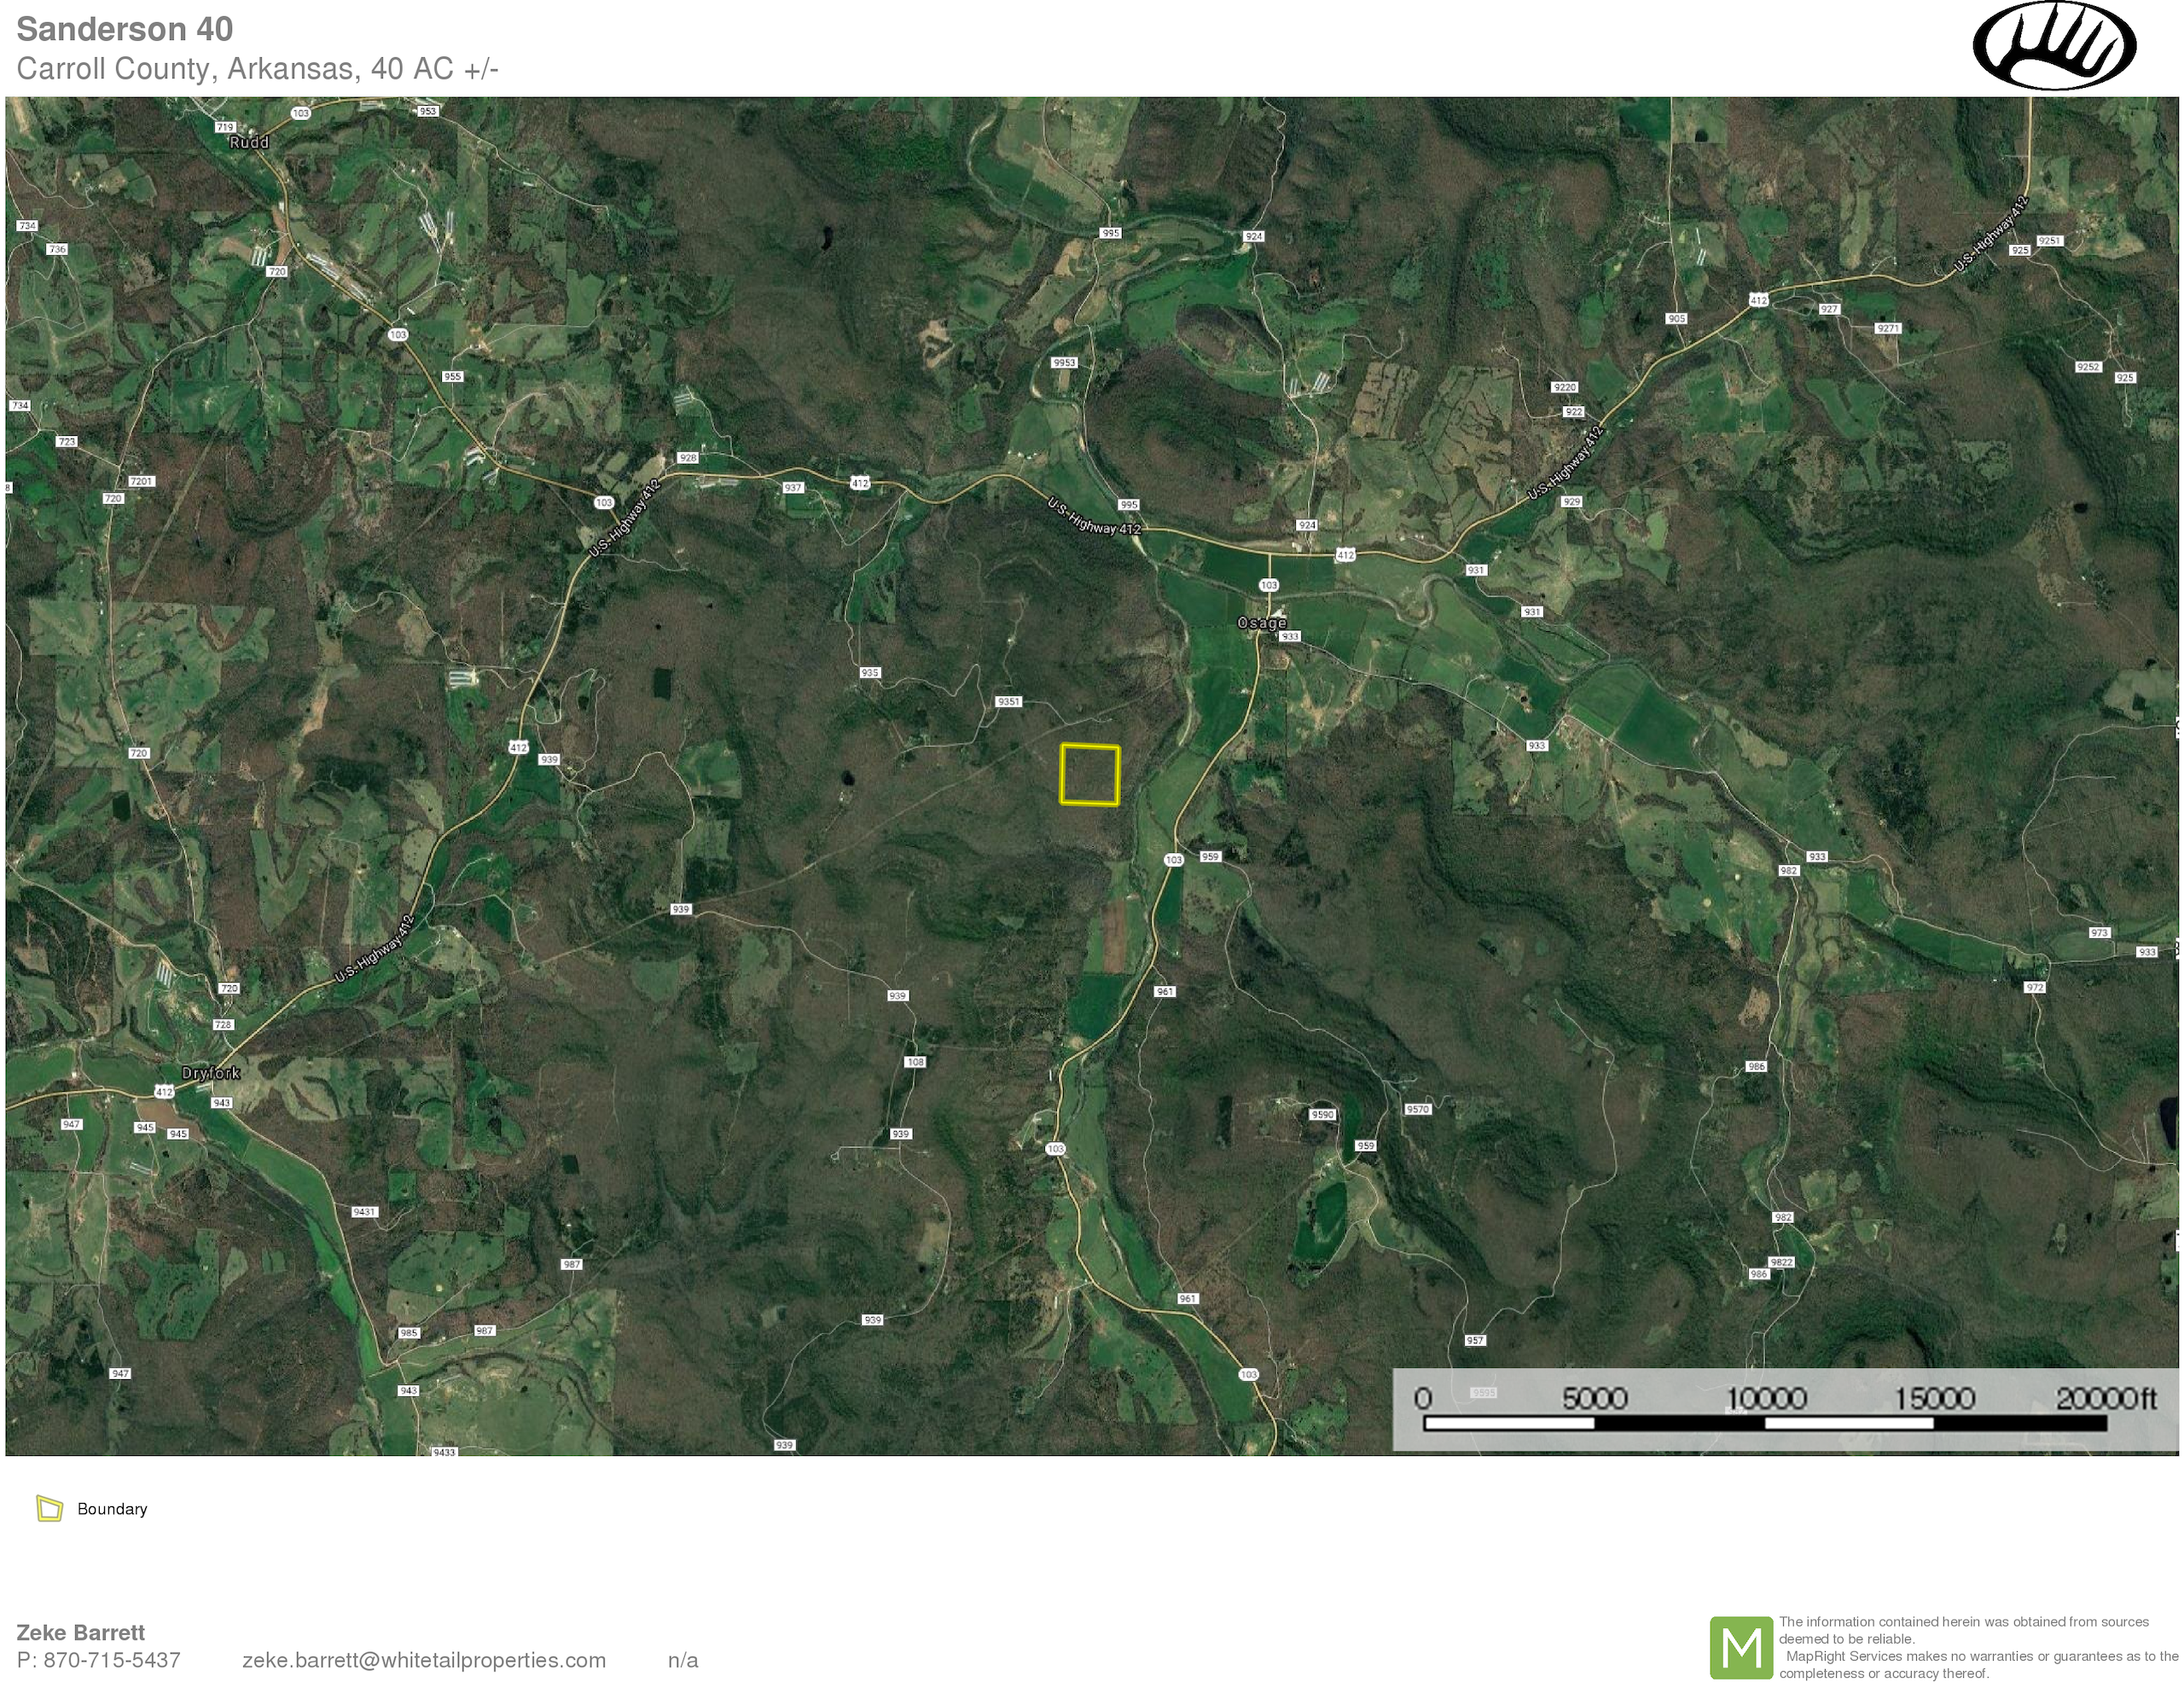Click the Boundary legend label

pos(112,1509)
